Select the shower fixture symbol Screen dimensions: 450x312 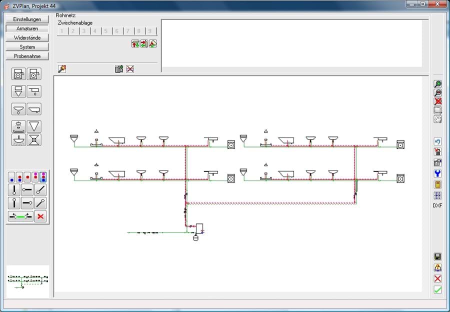coord(18,126)
